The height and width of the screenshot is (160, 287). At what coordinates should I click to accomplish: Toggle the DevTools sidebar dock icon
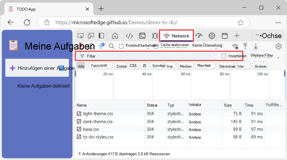click(101, 36)
